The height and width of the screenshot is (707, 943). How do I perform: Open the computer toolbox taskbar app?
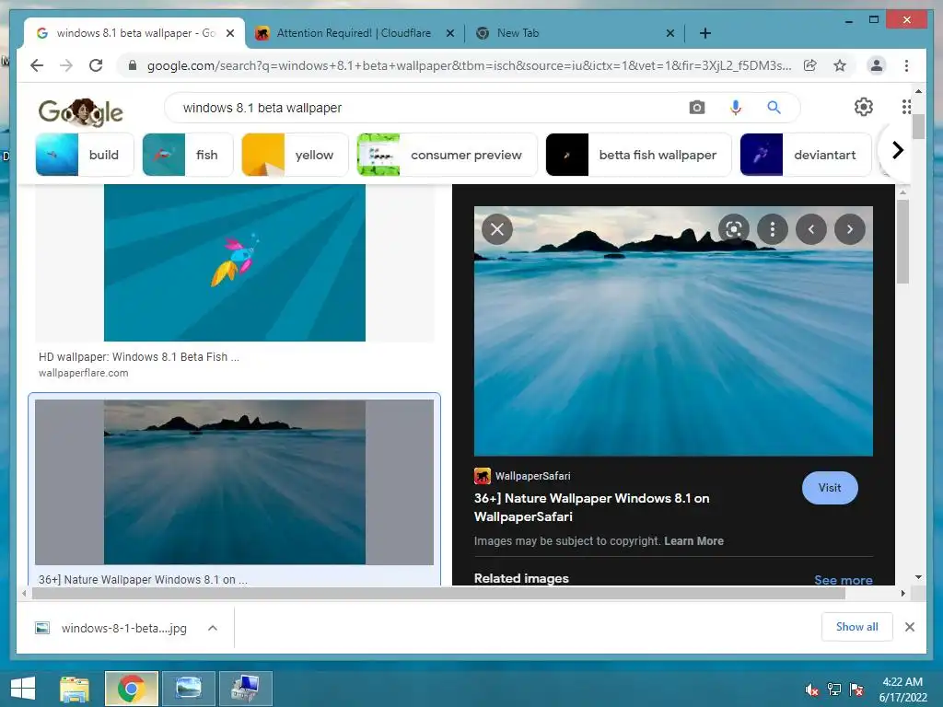(x=246, y=689)
